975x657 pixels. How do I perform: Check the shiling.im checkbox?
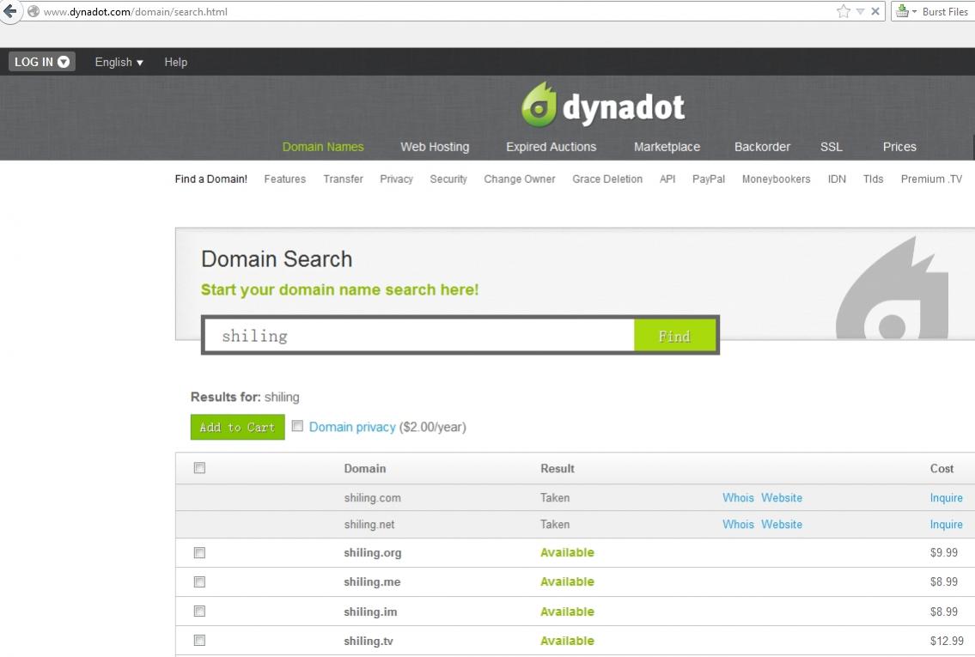[199, 611]
